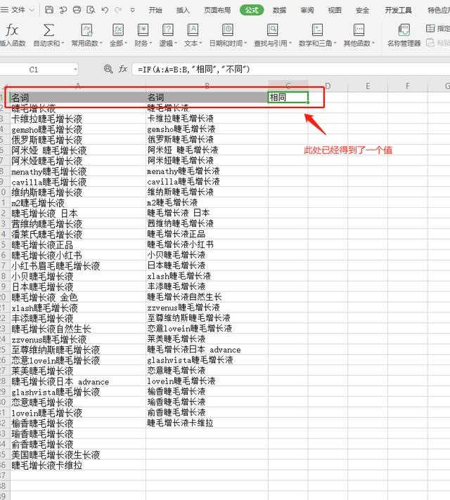Click the Insert Function (插入函数) fx icon

(12, 30)
